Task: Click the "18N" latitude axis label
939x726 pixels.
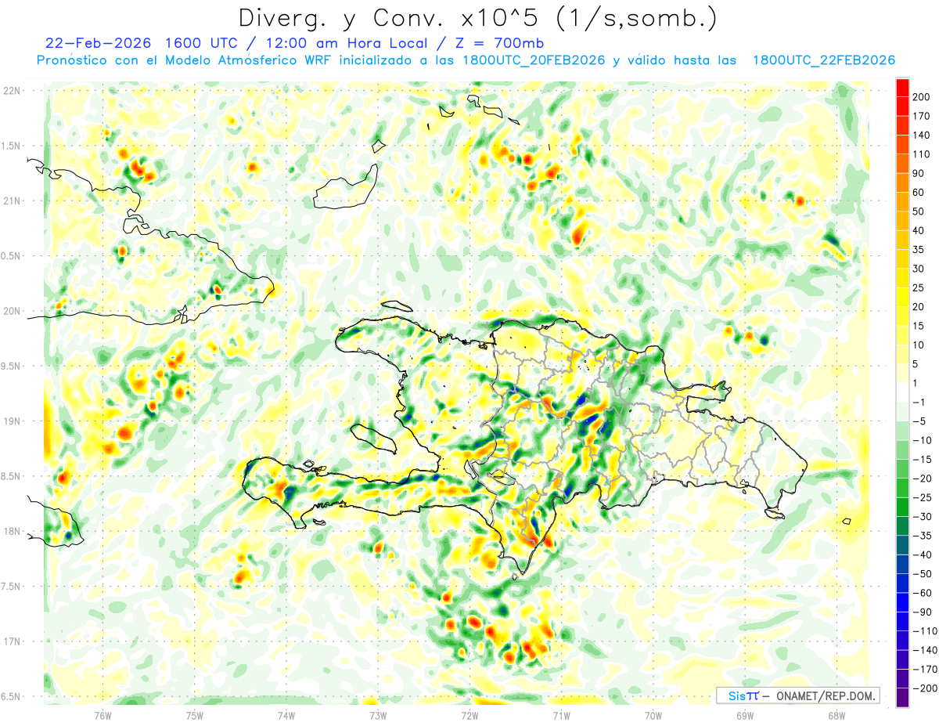Action: [x=11, y=532]
